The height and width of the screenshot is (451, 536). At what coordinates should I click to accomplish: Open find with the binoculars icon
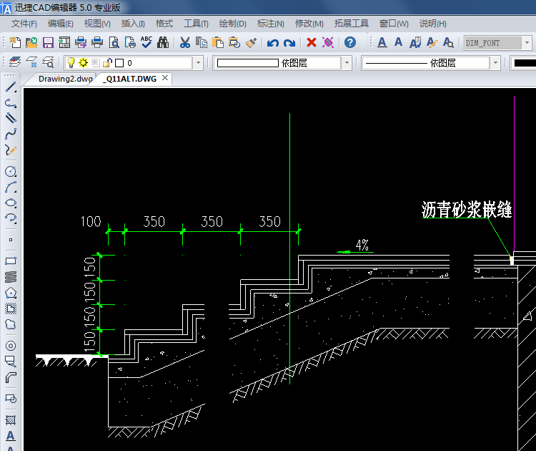(163, 42)
